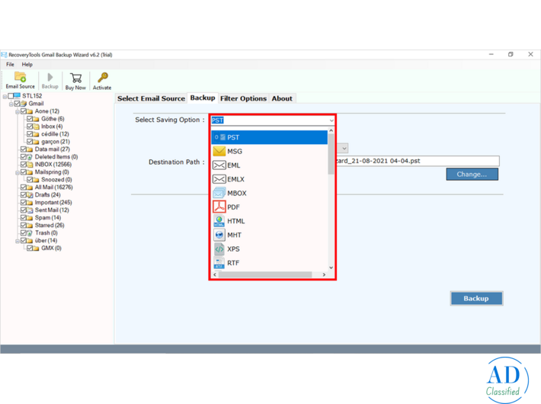Open the small dropdown beside the format list
Screen dimensions: 541x404
coord(344,148)
